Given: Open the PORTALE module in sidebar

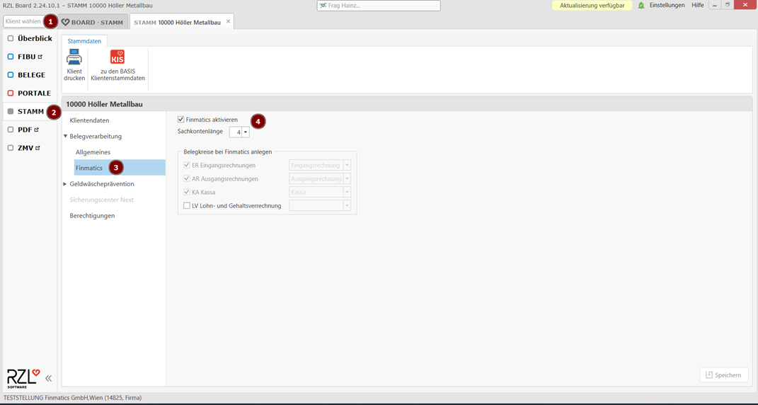Looking at the screenshot, I should (x=33, y=93).
